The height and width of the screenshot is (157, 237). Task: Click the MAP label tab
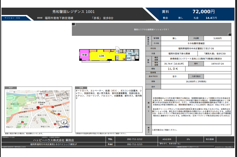click(x=11, y=88)
